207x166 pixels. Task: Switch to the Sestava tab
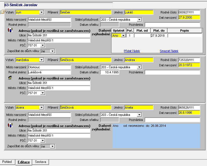point(41,162)
